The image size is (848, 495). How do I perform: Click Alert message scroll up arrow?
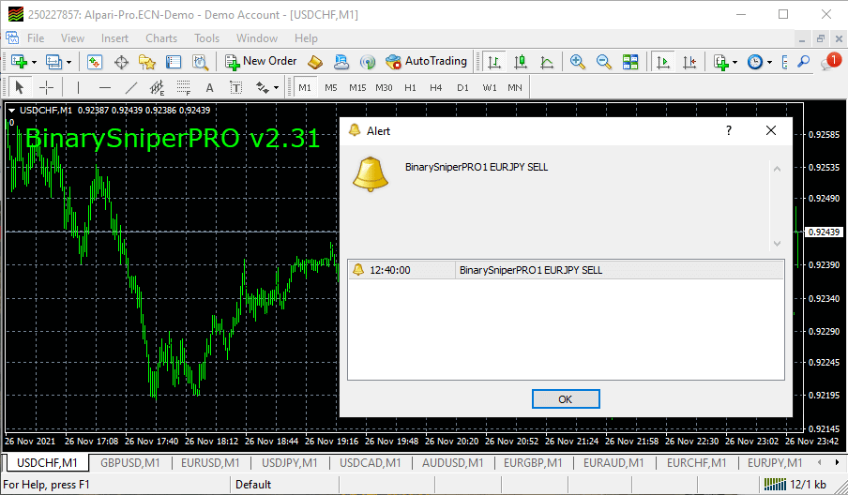tap(777, 169)
